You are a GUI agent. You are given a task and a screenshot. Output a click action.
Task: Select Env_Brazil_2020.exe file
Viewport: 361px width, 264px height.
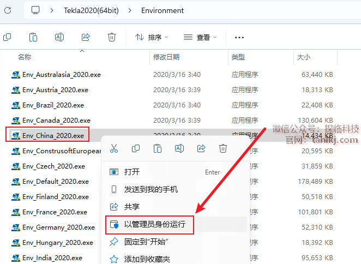coord(53,105)
